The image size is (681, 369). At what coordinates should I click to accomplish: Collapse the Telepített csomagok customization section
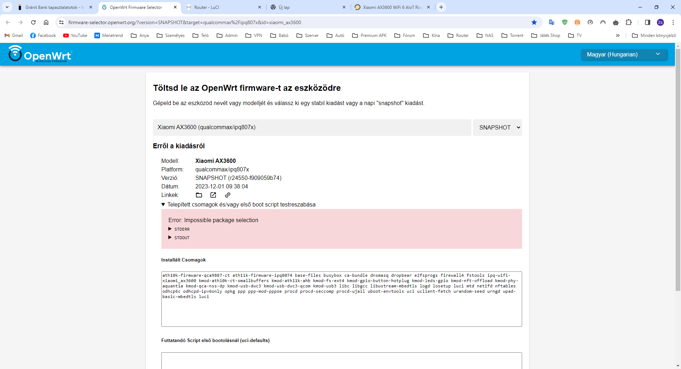click(x=238, y=204)
